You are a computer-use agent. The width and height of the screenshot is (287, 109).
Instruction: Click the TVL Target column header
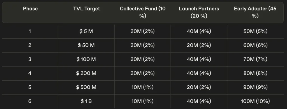click(x=86, y=9)
